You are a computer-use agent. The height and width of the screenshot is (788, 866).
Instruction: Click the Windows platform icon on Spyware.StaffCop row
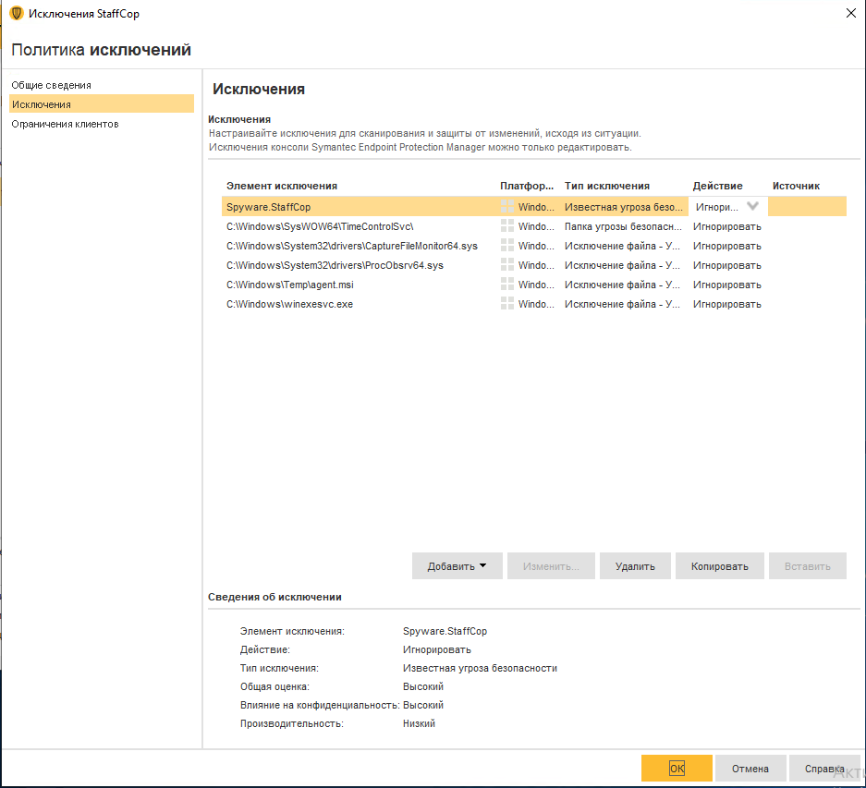(506, 206)
